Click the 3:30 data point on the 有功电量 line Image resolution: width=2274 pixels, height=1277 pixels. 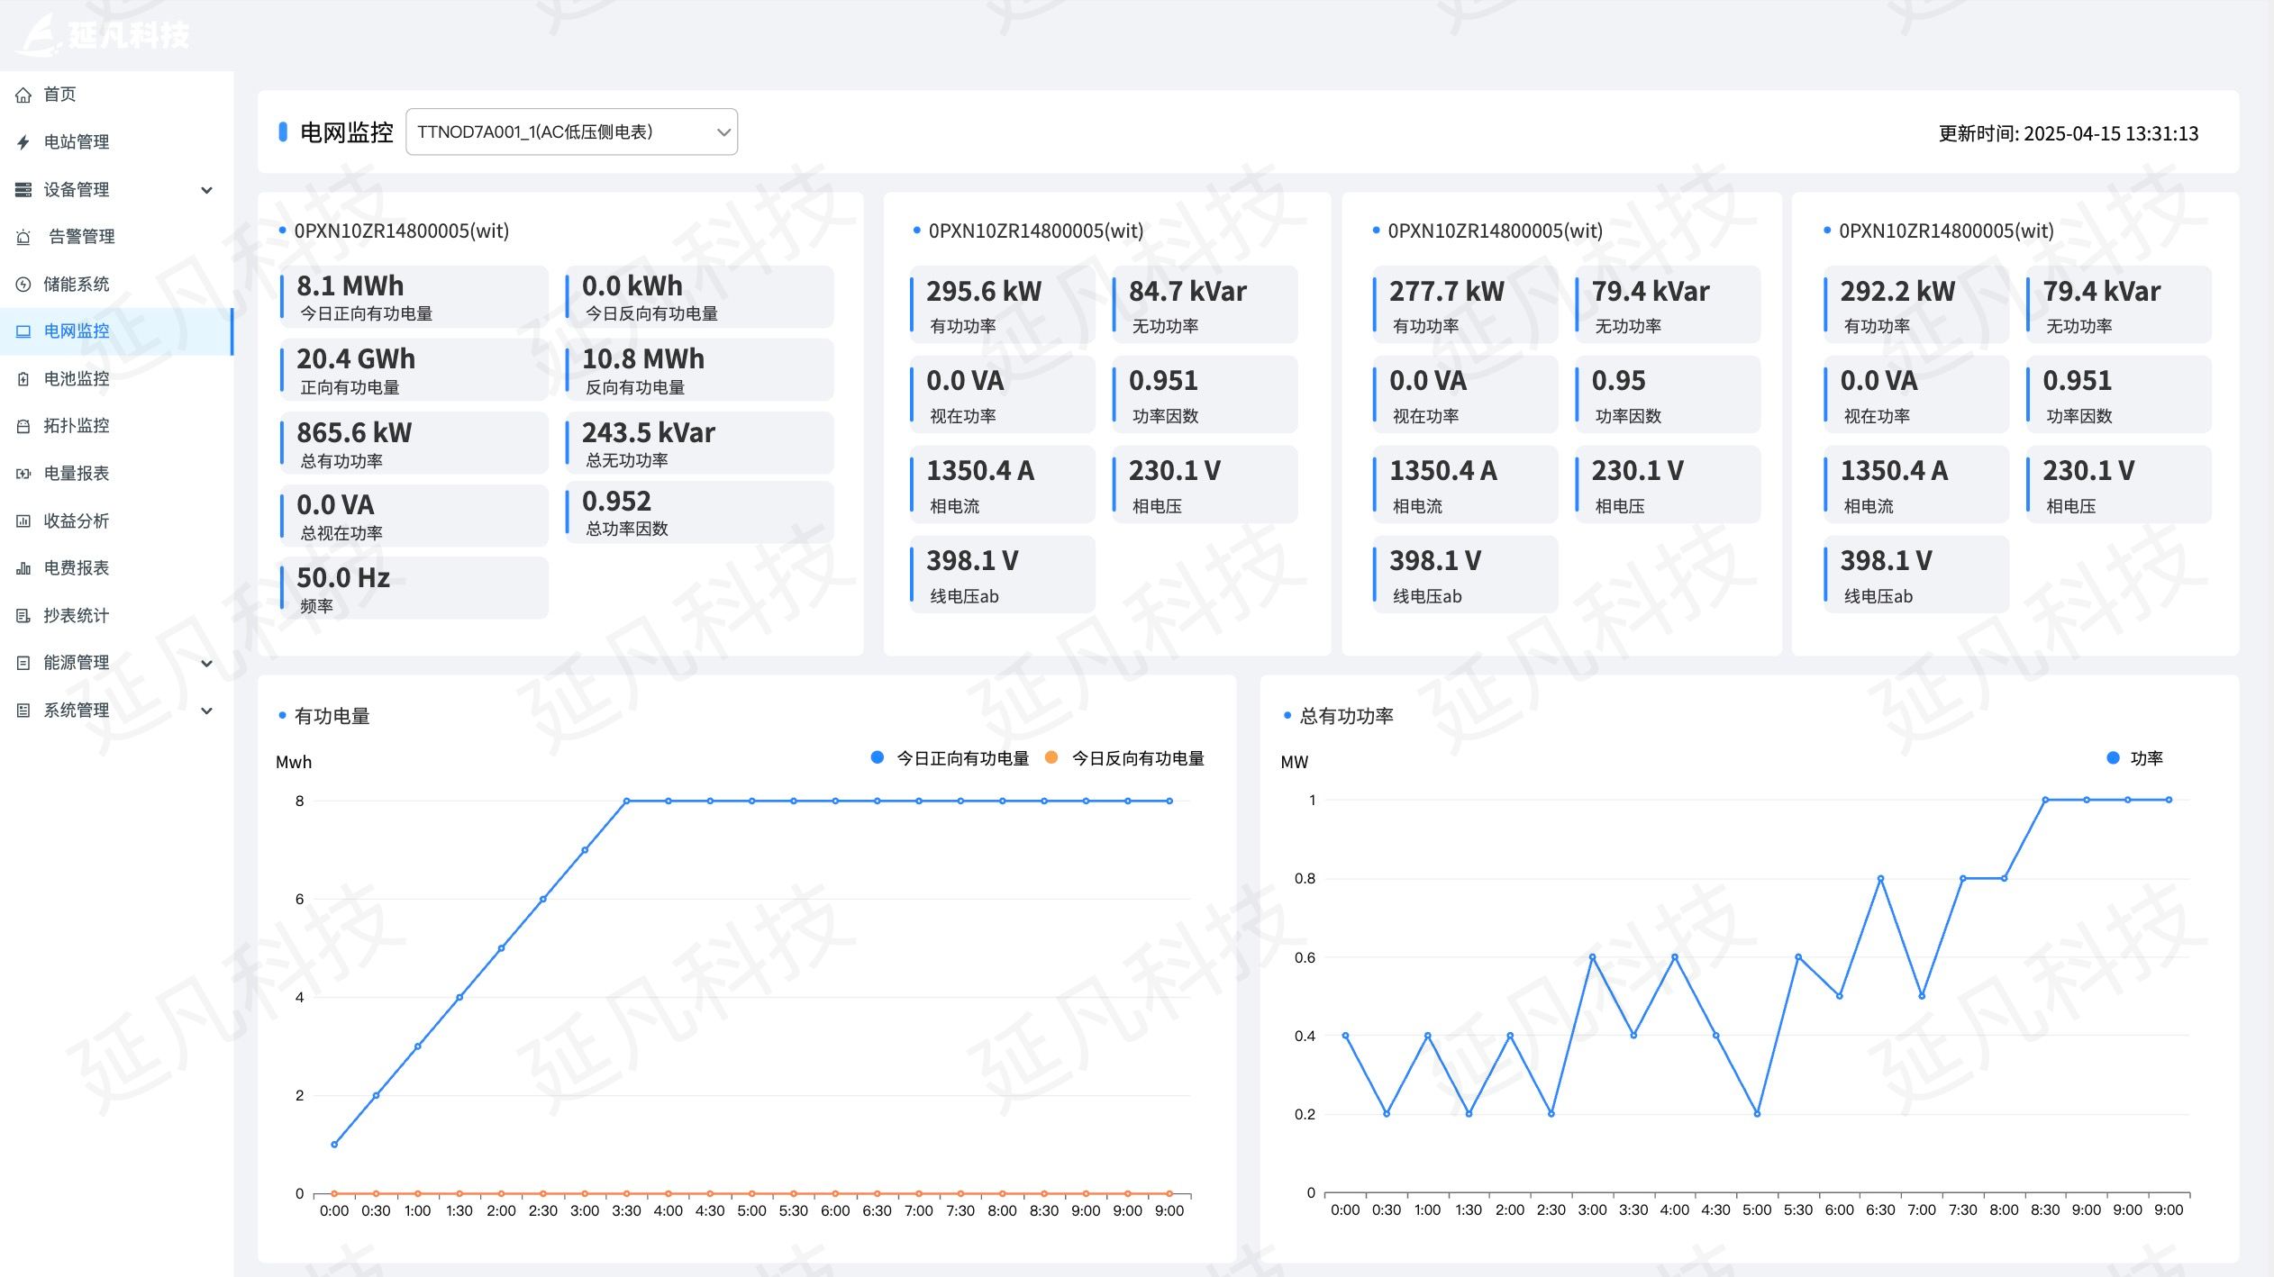626,801
